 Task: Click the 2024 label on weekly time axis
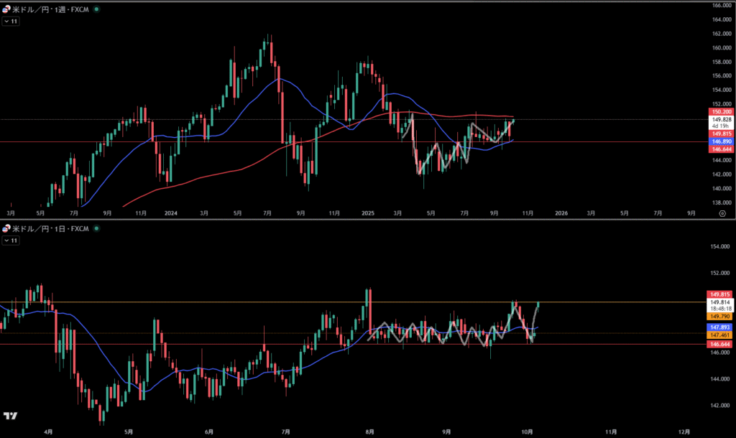[x=170, y=213]
